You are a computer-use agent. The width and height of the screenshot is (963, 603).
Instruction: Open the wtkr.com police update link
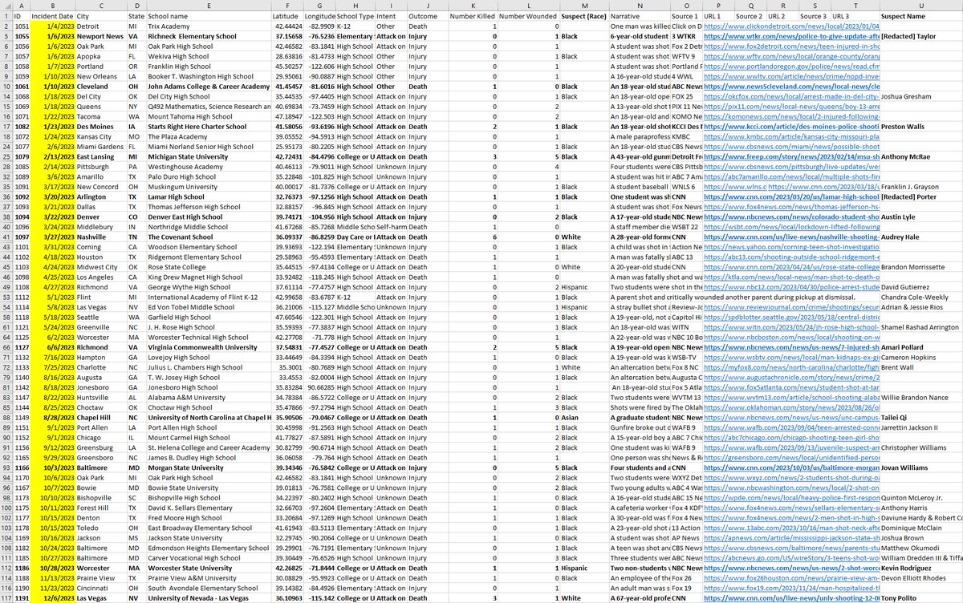coord(791,36)
